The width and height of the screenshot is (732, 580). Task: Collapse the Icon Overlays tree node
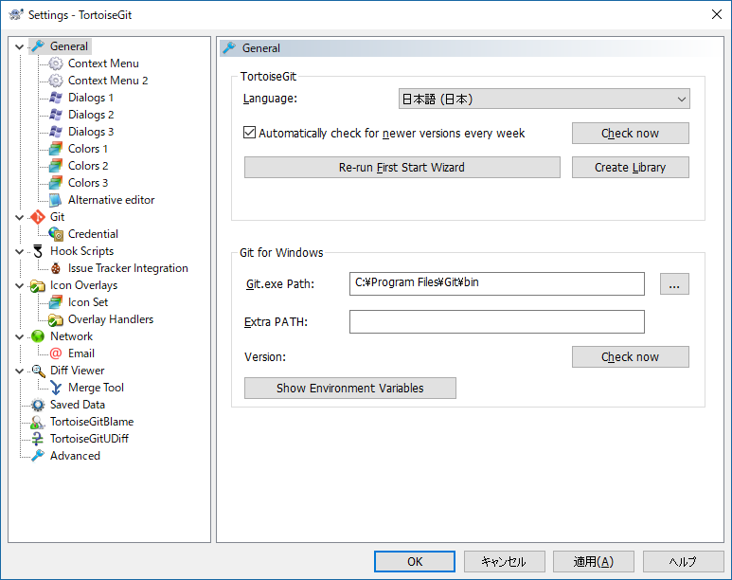pos(20,285)
